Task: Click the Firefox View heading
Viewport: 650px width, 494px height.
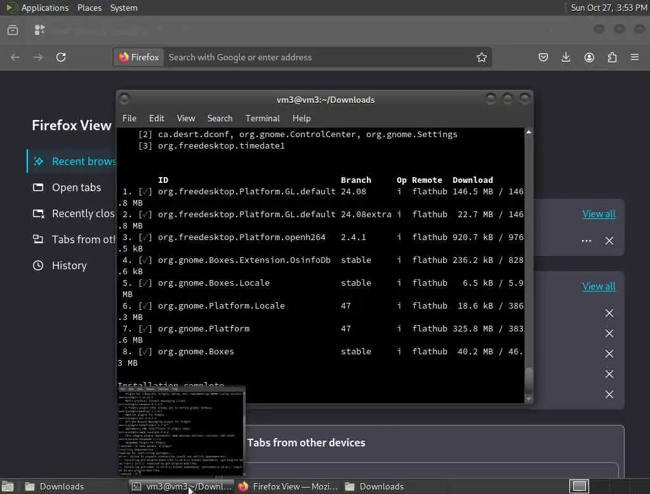Action: coord(72,125)
